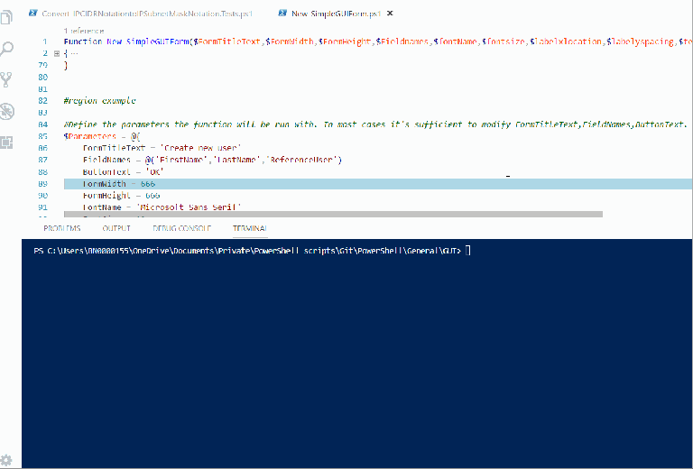Open the Manage gear in activity bar
Viewport: 693px width, 469px height.
point(6,460)
